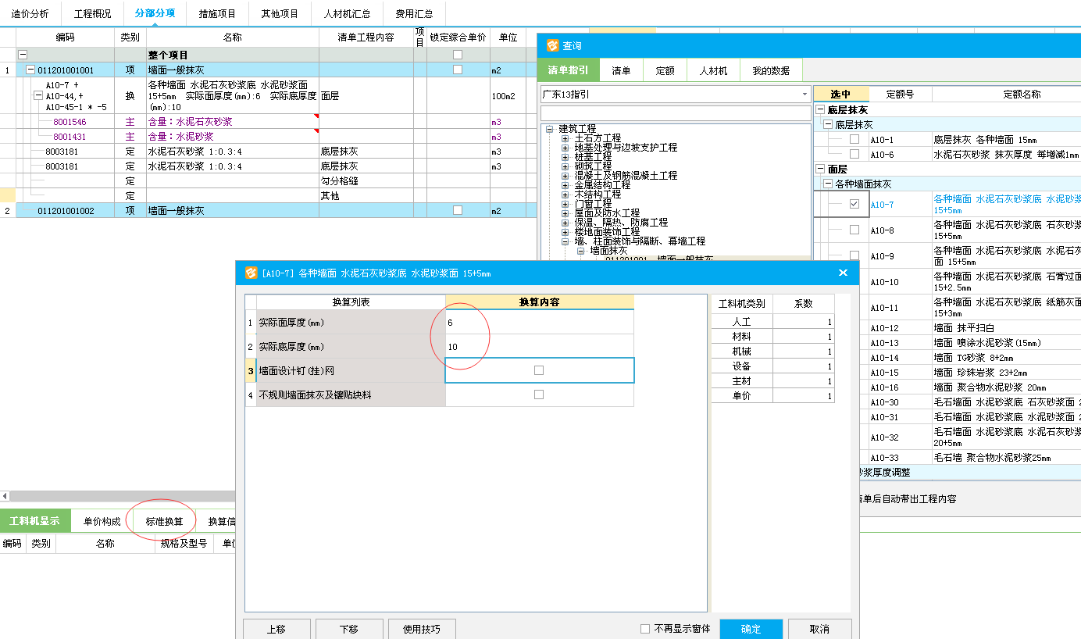Switch to 造价分析 tab
This screenshot has width=1081, height=639.
[30, 13]
